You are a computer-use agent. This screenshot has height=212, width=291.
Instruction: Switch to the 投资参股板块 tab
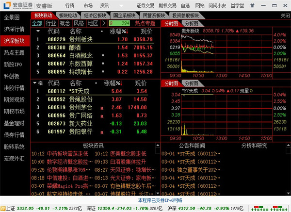(x=186, y=16)
